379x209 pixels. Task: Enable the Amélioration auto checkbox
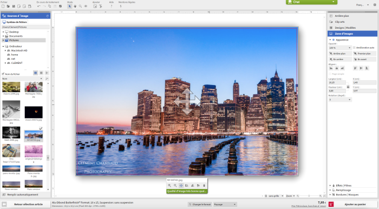[x=354, y=48]
